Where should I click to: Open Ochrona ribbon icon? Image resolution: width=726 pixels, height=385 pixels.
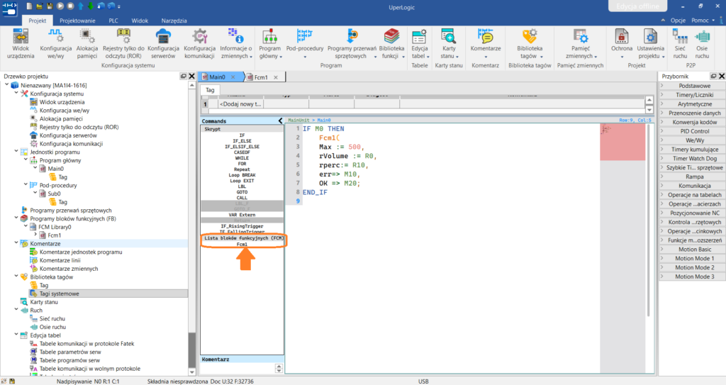coord(621,43)
